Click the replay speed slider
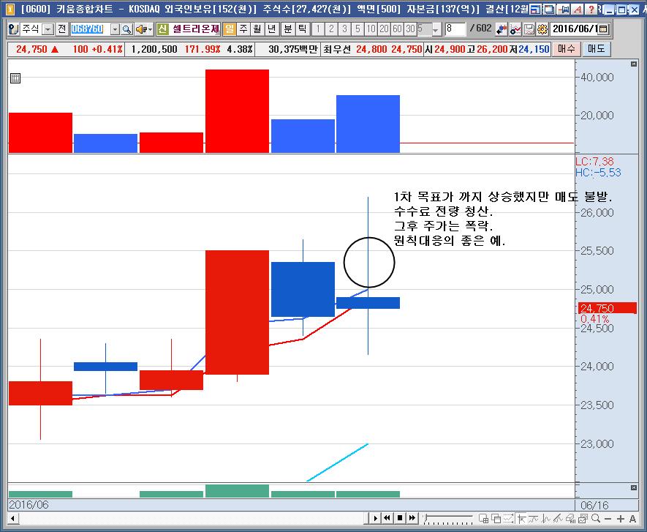Image resolution: width=647 pixels, height=532 pixels. click(448, 518)
